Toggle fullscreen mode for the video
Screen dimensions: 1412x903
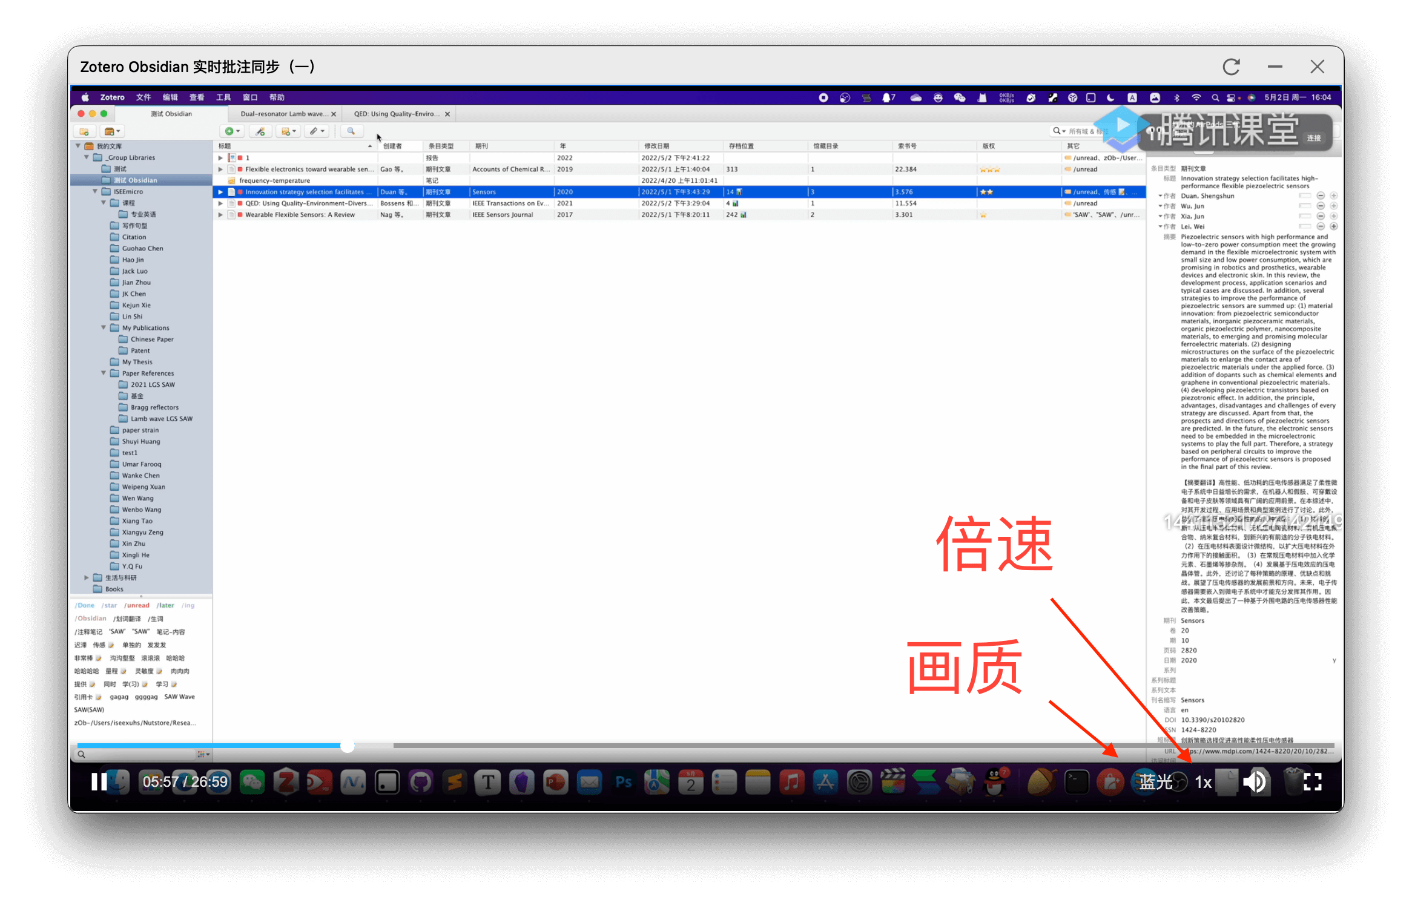click(x=1312, y=782)
